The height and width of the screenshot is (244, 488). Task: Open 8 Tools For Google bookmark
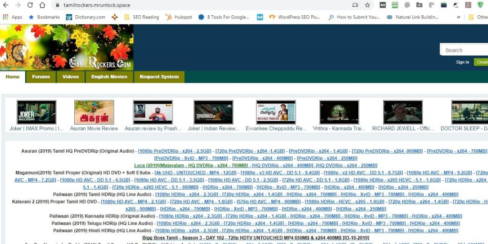point(224,17)
